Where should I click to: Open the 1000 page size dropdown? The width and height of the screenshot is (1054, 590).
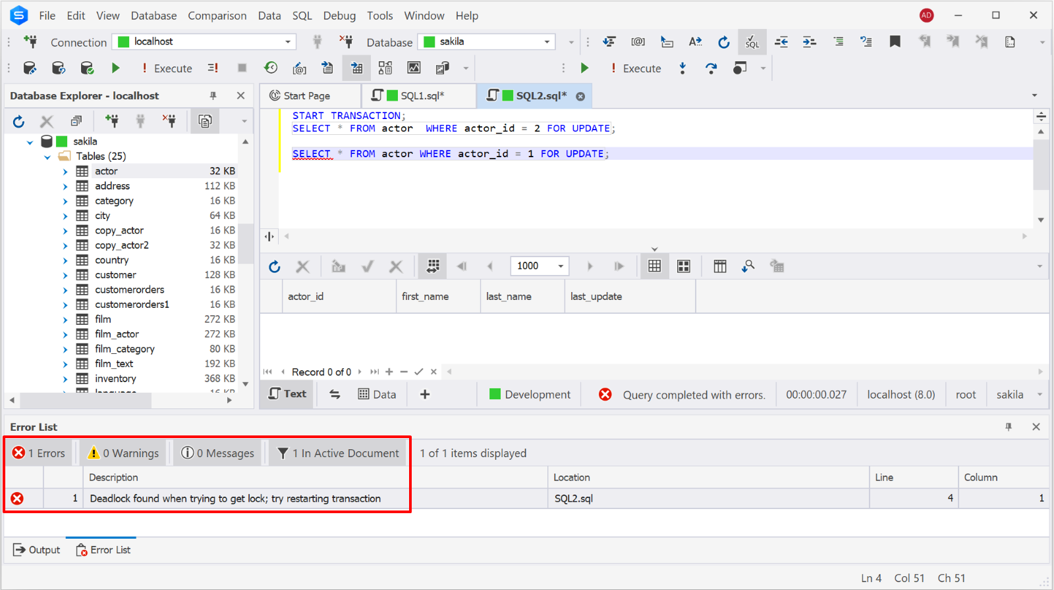(561, 266)
